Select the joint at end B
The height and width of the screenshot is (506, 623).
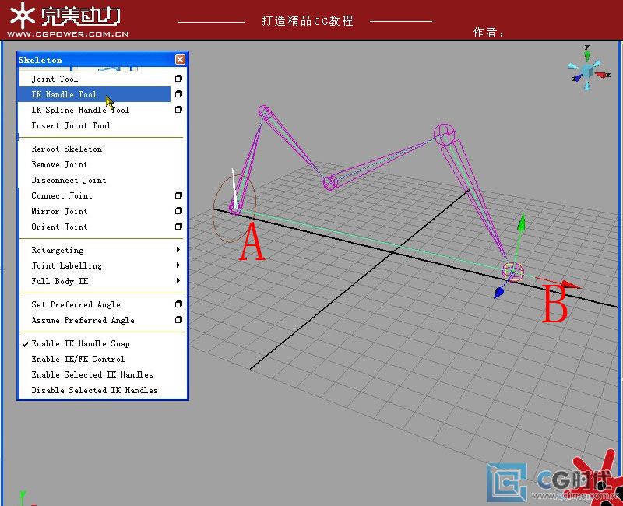(512, 272)
